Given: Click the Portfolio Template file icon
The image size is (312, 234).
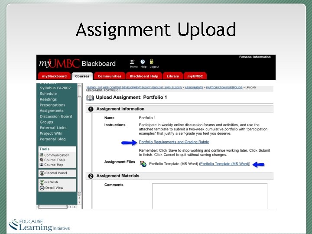Looking at the screenshot, I should (x=143, y=164).
